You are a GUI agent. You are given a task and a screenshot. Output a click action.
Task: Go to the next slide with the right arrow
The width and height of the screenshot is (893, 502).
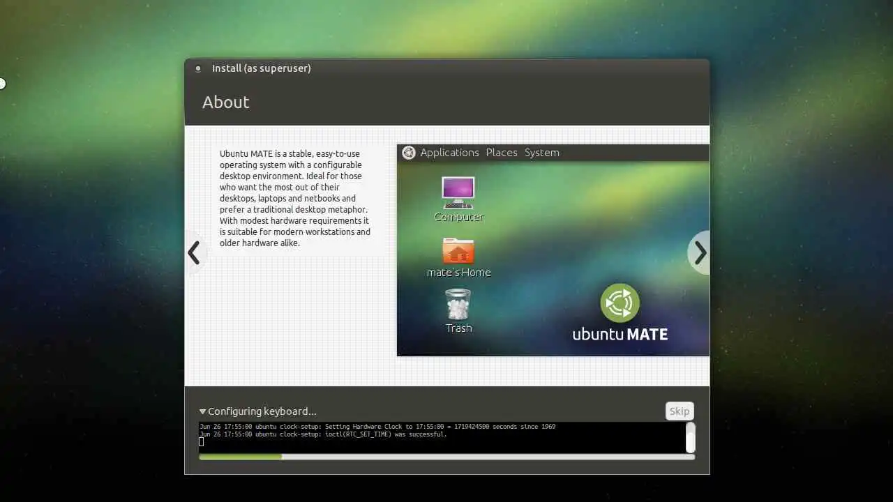700,252
